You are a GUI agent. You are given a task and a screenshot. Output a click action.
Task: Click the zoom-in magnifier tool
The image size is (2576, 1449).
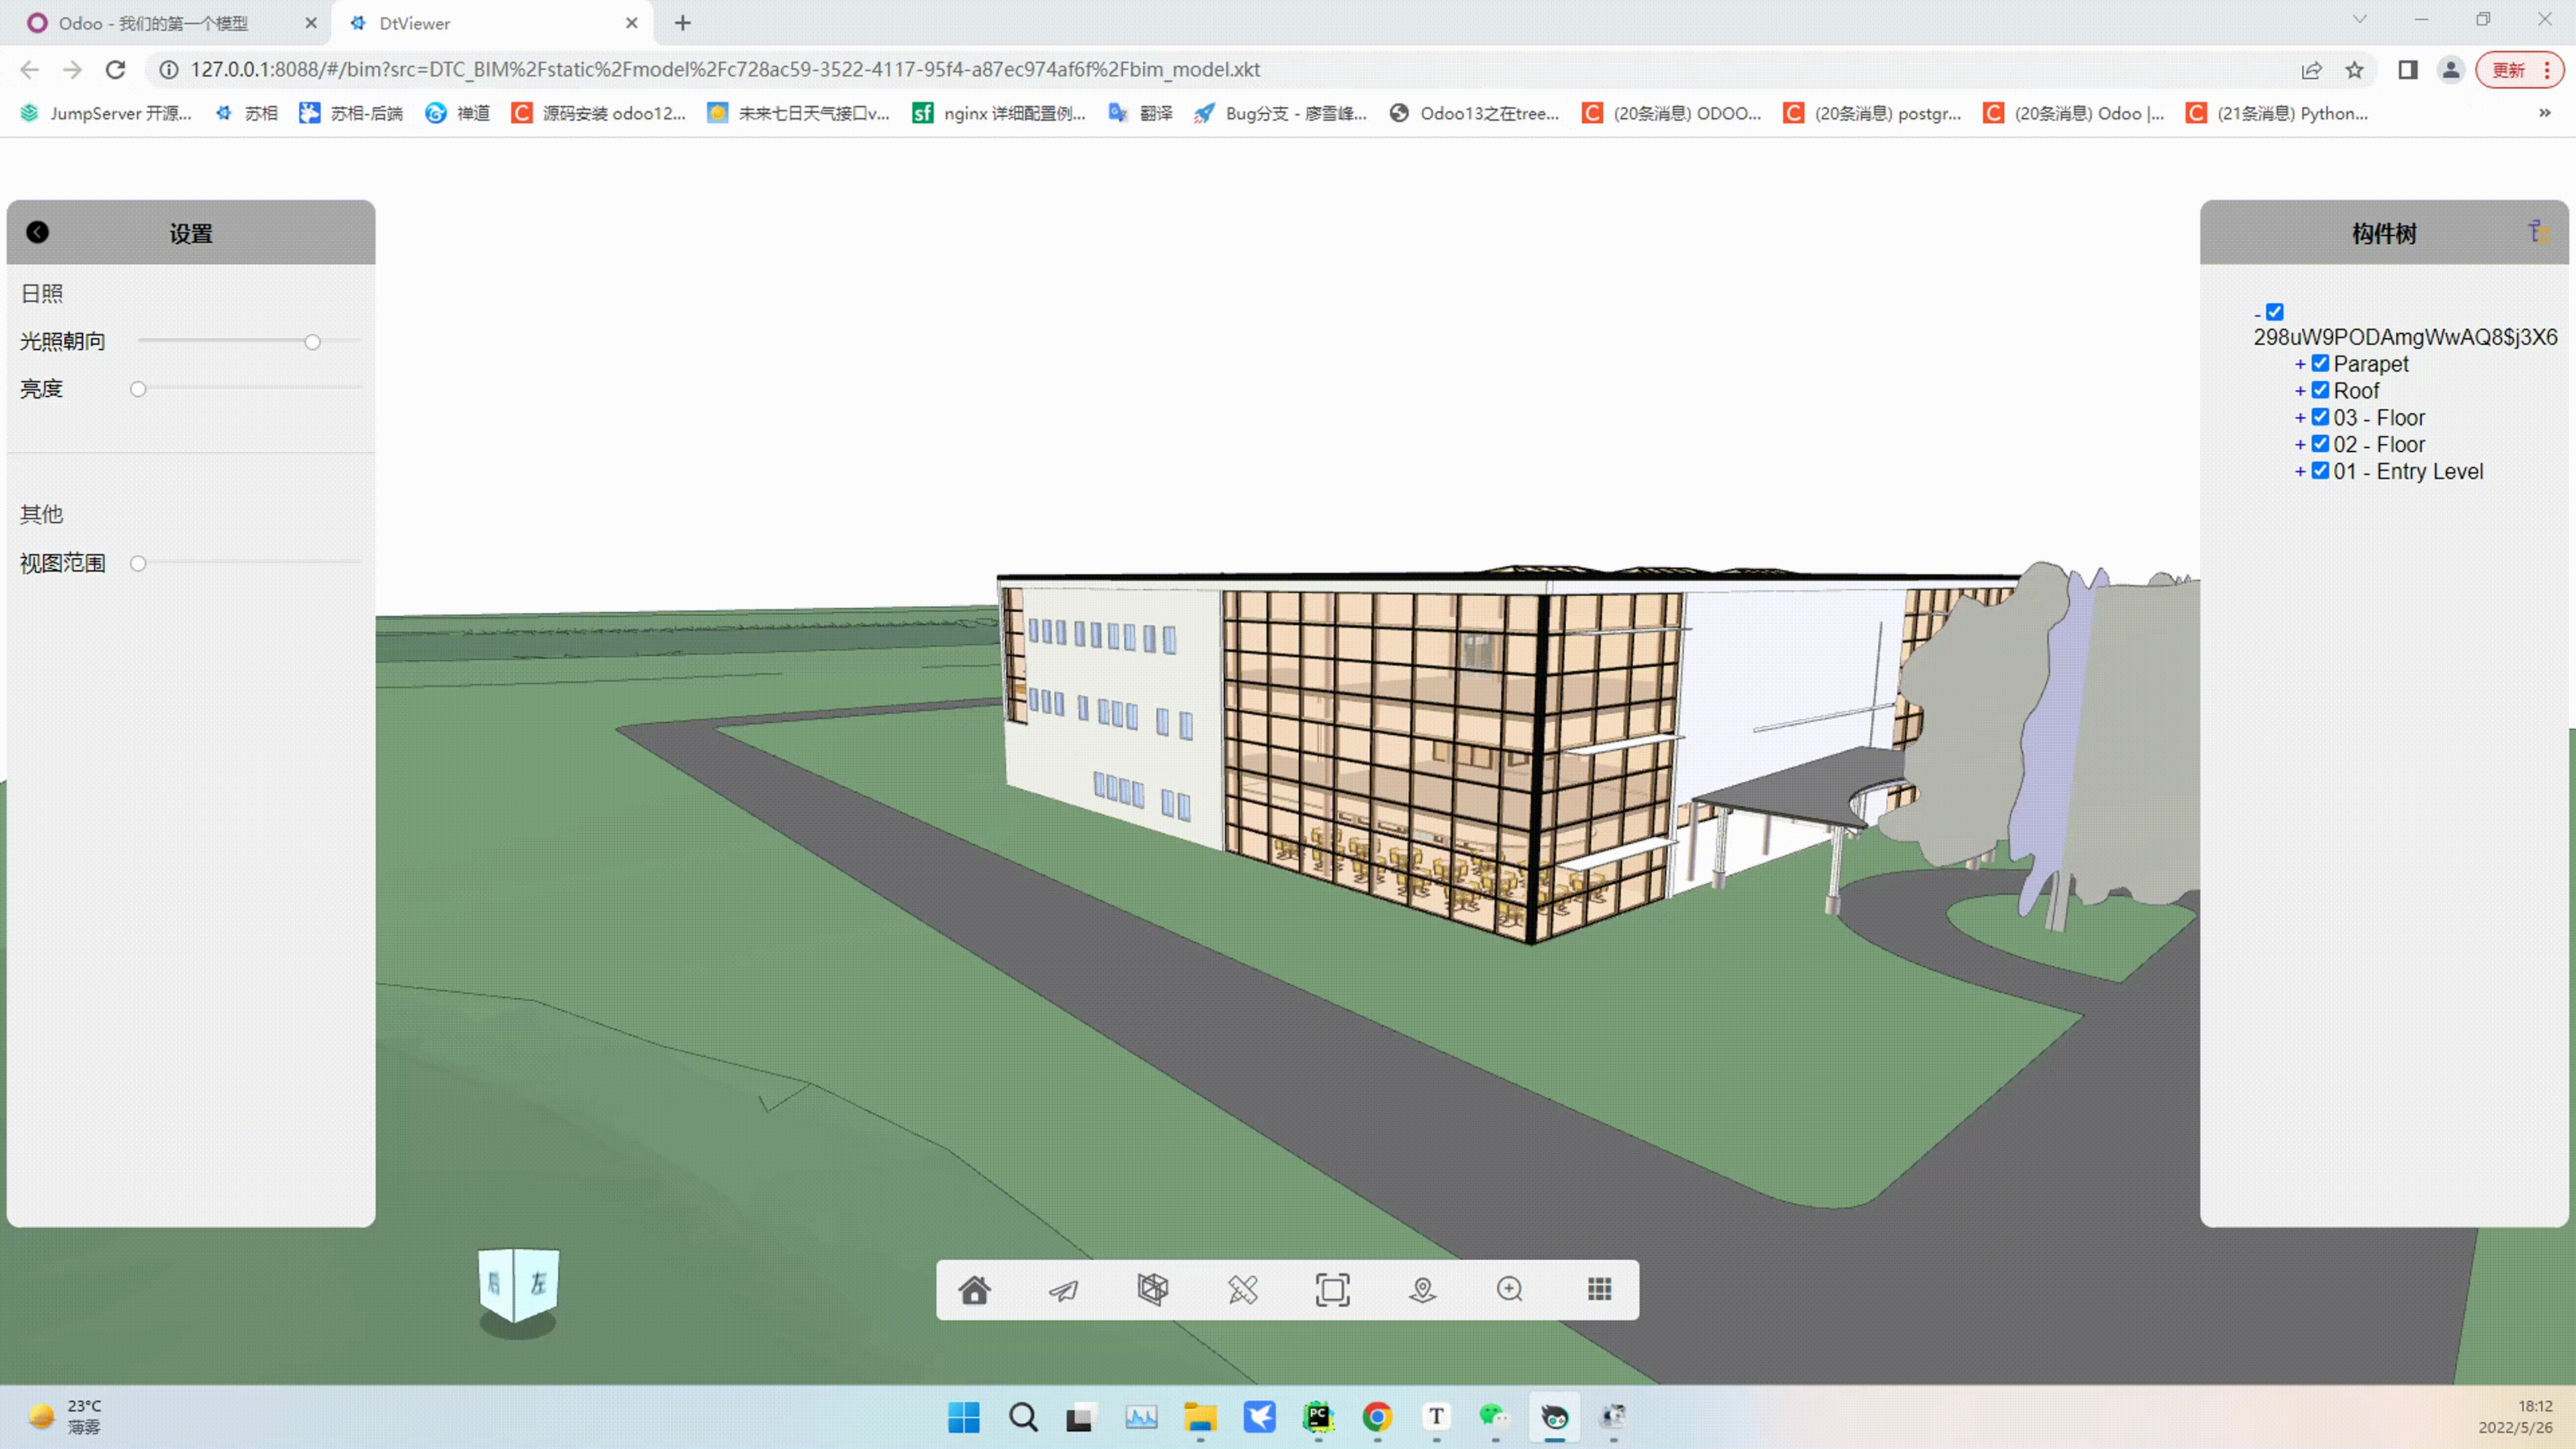click(x=1510, y=1290)
